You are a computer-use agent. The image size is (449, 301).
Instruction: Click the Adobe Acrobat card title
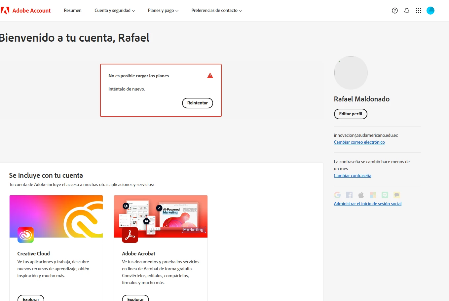[x=138, y=254]
